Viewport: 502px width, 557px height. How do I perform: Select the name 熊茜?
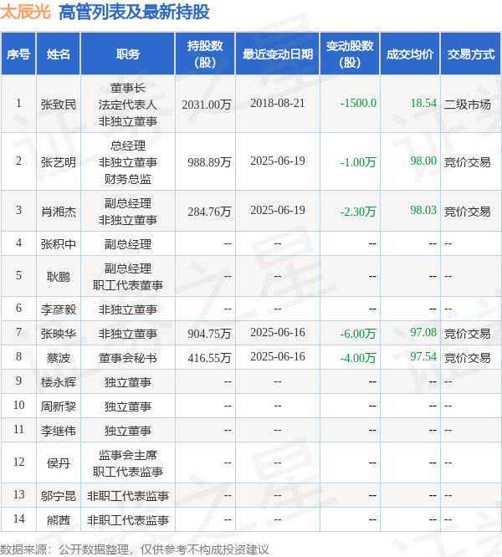59,520
